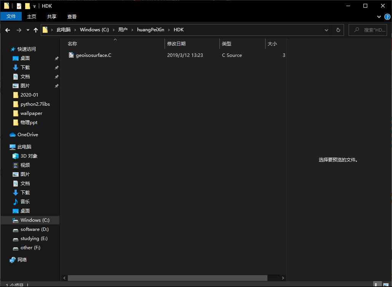Select software (D:) drive in sidebar
Screen dimensions: 392x287
(x=35, y=229)
